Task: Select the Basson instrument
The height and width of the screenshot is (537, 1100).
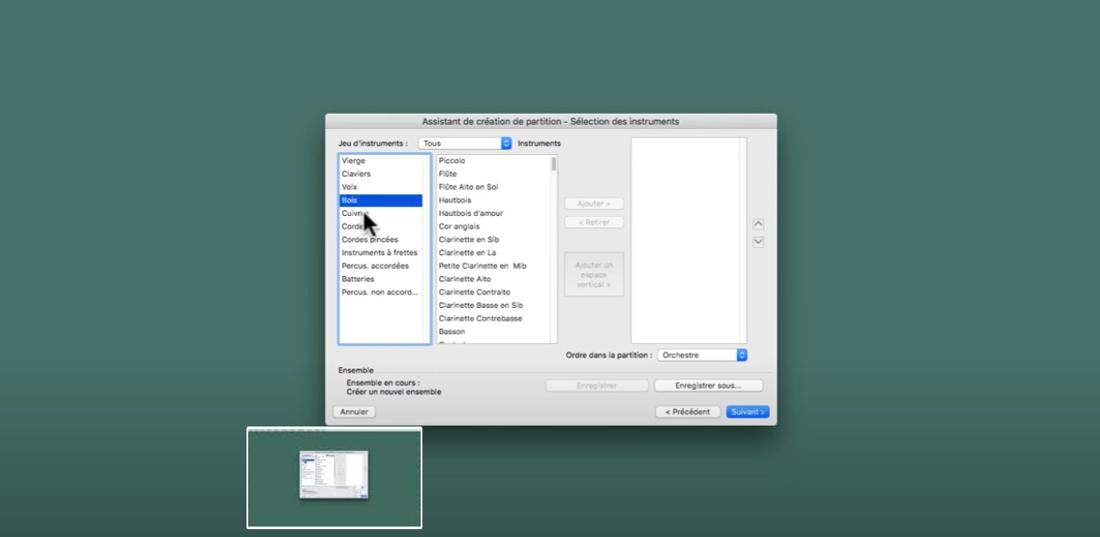Action: [452, 332]
